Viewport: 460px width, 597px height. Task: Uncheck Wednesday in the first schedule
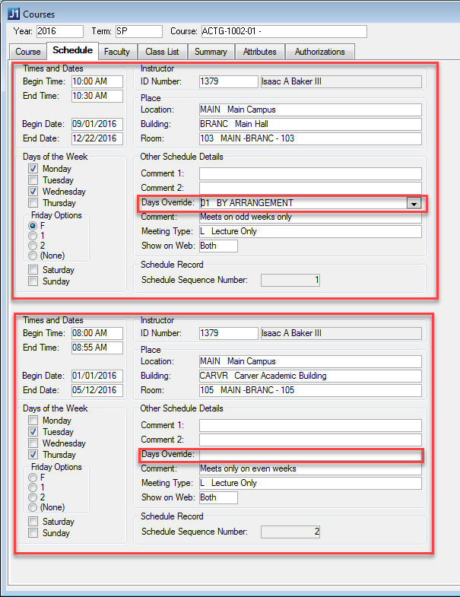33,191
